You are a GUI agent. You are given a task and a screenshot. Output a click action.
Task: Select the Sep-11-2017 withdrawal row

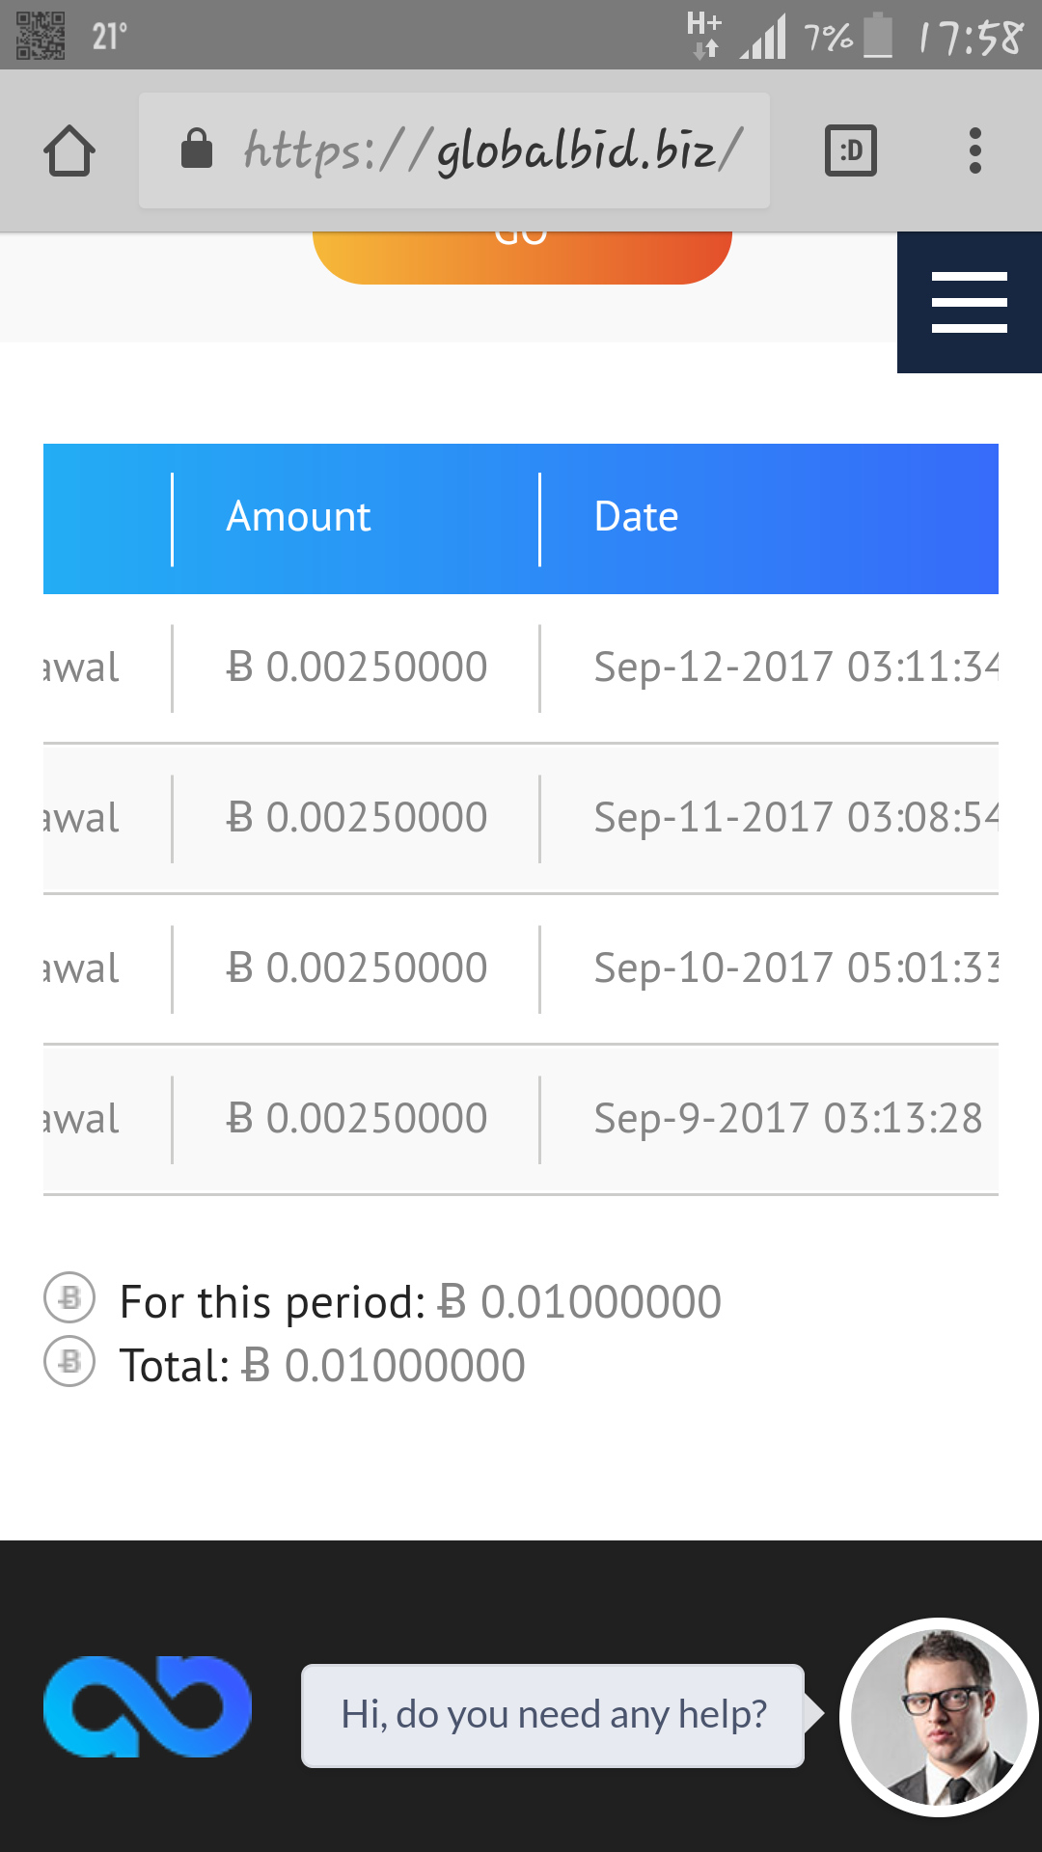tap(521, 818)
